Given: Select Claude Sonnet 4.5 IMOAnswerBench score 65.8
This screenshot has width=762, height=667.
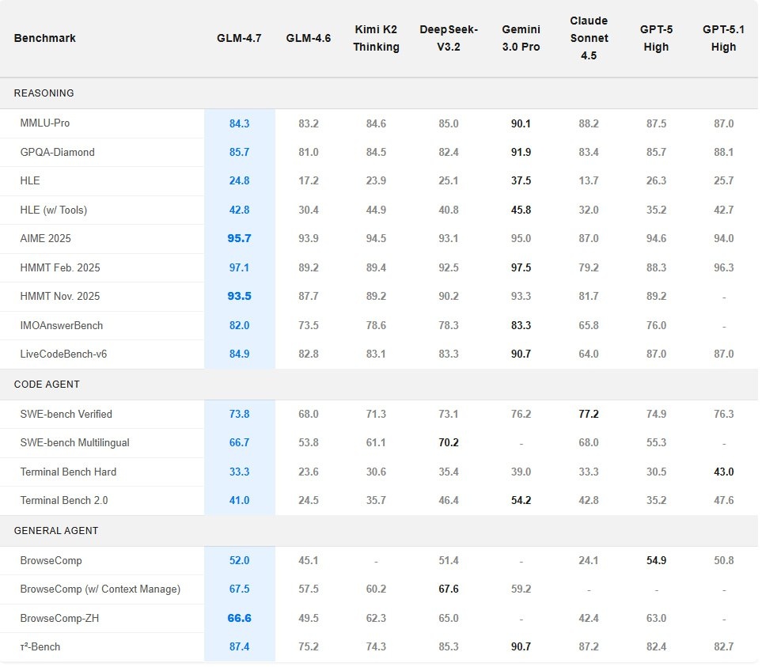Looking at the screenshot, I should [589, 325].
